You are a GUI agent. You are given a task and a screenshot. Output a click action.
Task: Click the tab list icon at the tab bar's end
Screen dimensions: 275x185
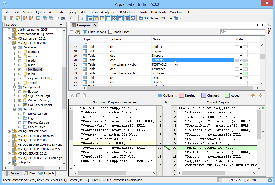pos(262,25)
